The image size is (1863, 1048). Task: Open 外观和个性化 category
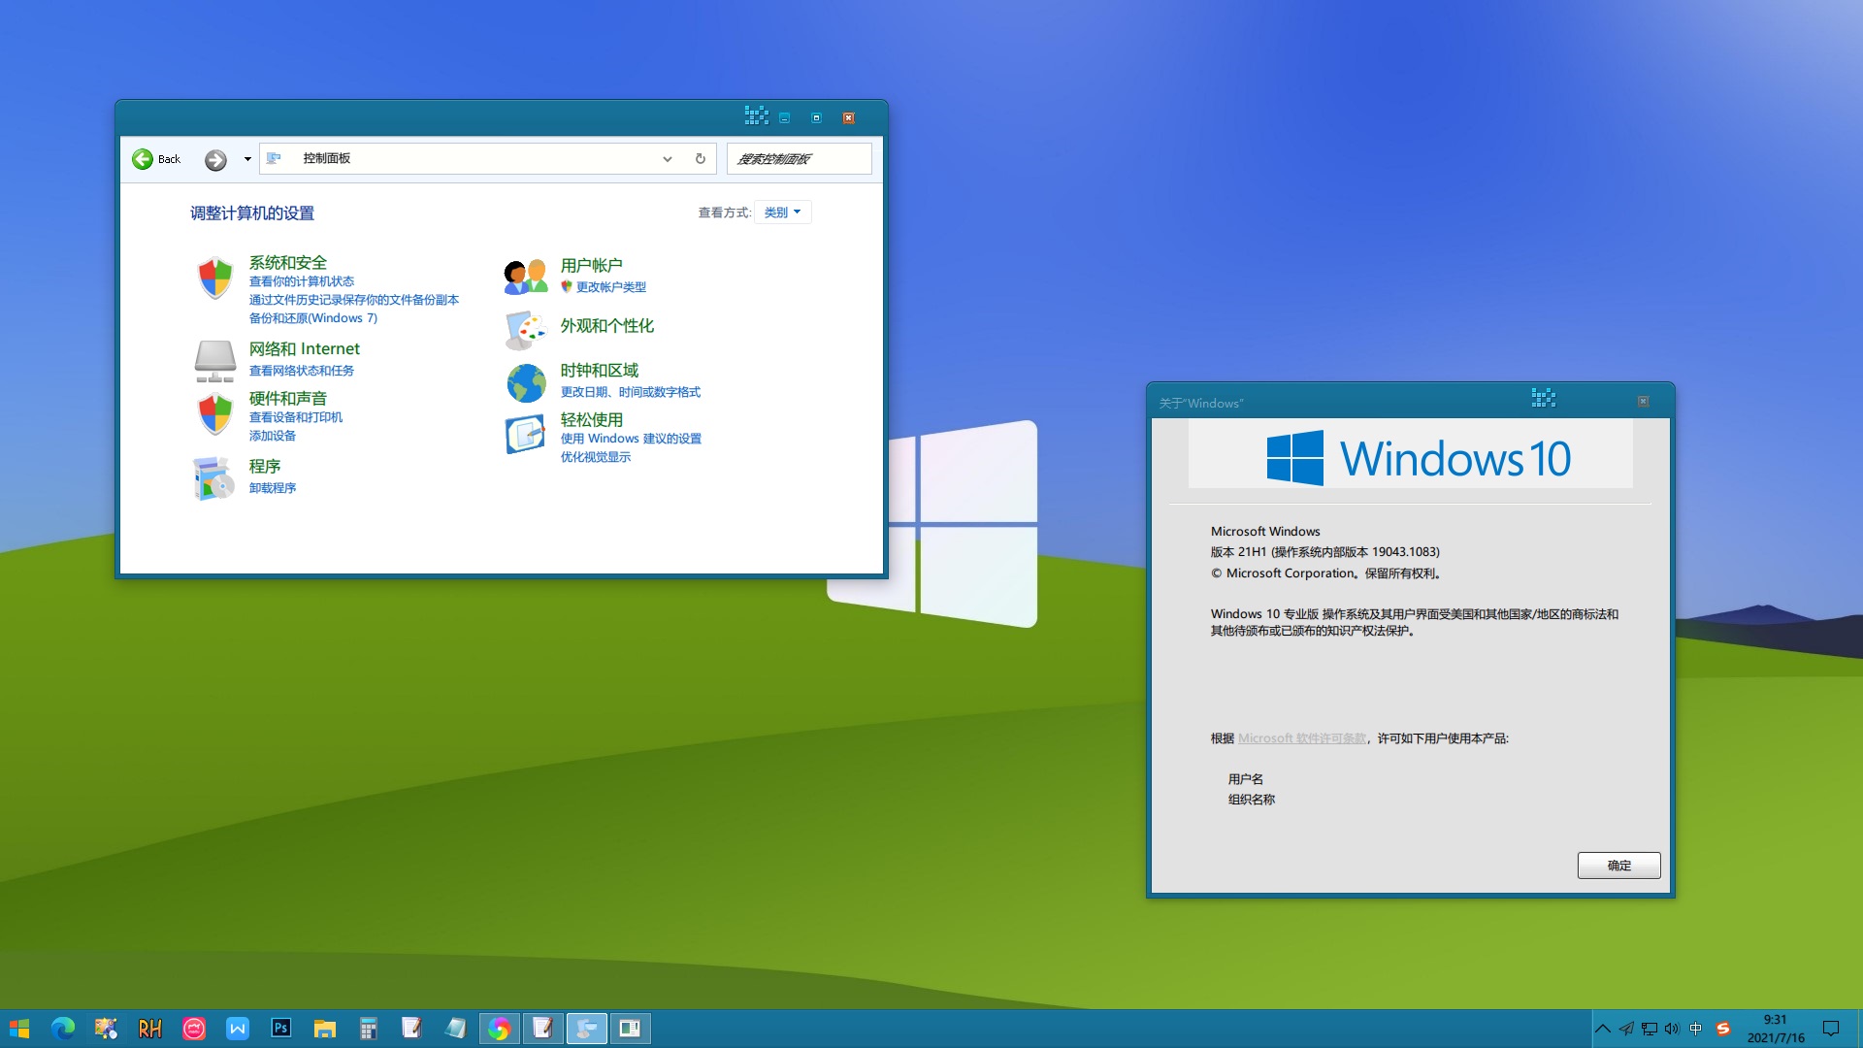[607, 326]
